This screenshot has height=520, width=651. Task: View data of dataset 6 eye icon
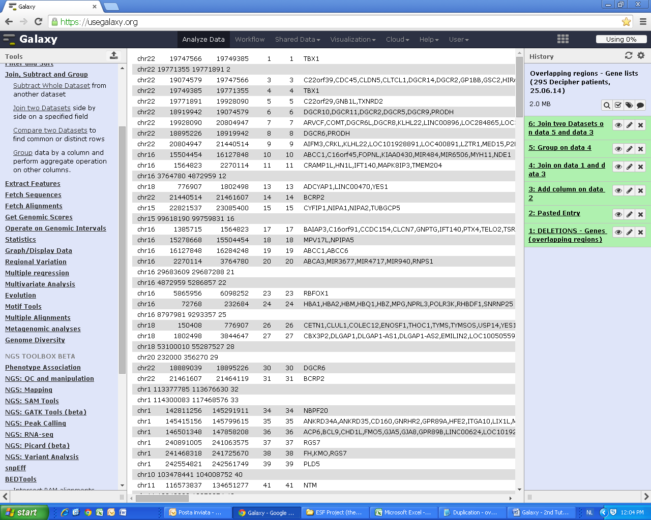pyautogui.click(x=618, y=125)
